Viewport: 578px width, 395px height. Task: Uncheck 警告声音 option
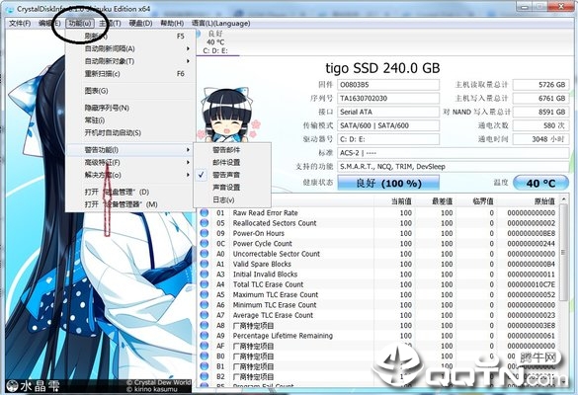[232, 175]
